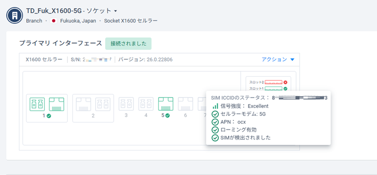
Task: Open the ソケット dropdown arrow beside site name
Action: (116, 11)
